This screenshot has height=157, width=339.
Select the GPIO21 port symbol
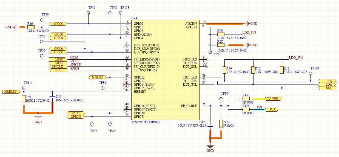coord(76,117)
